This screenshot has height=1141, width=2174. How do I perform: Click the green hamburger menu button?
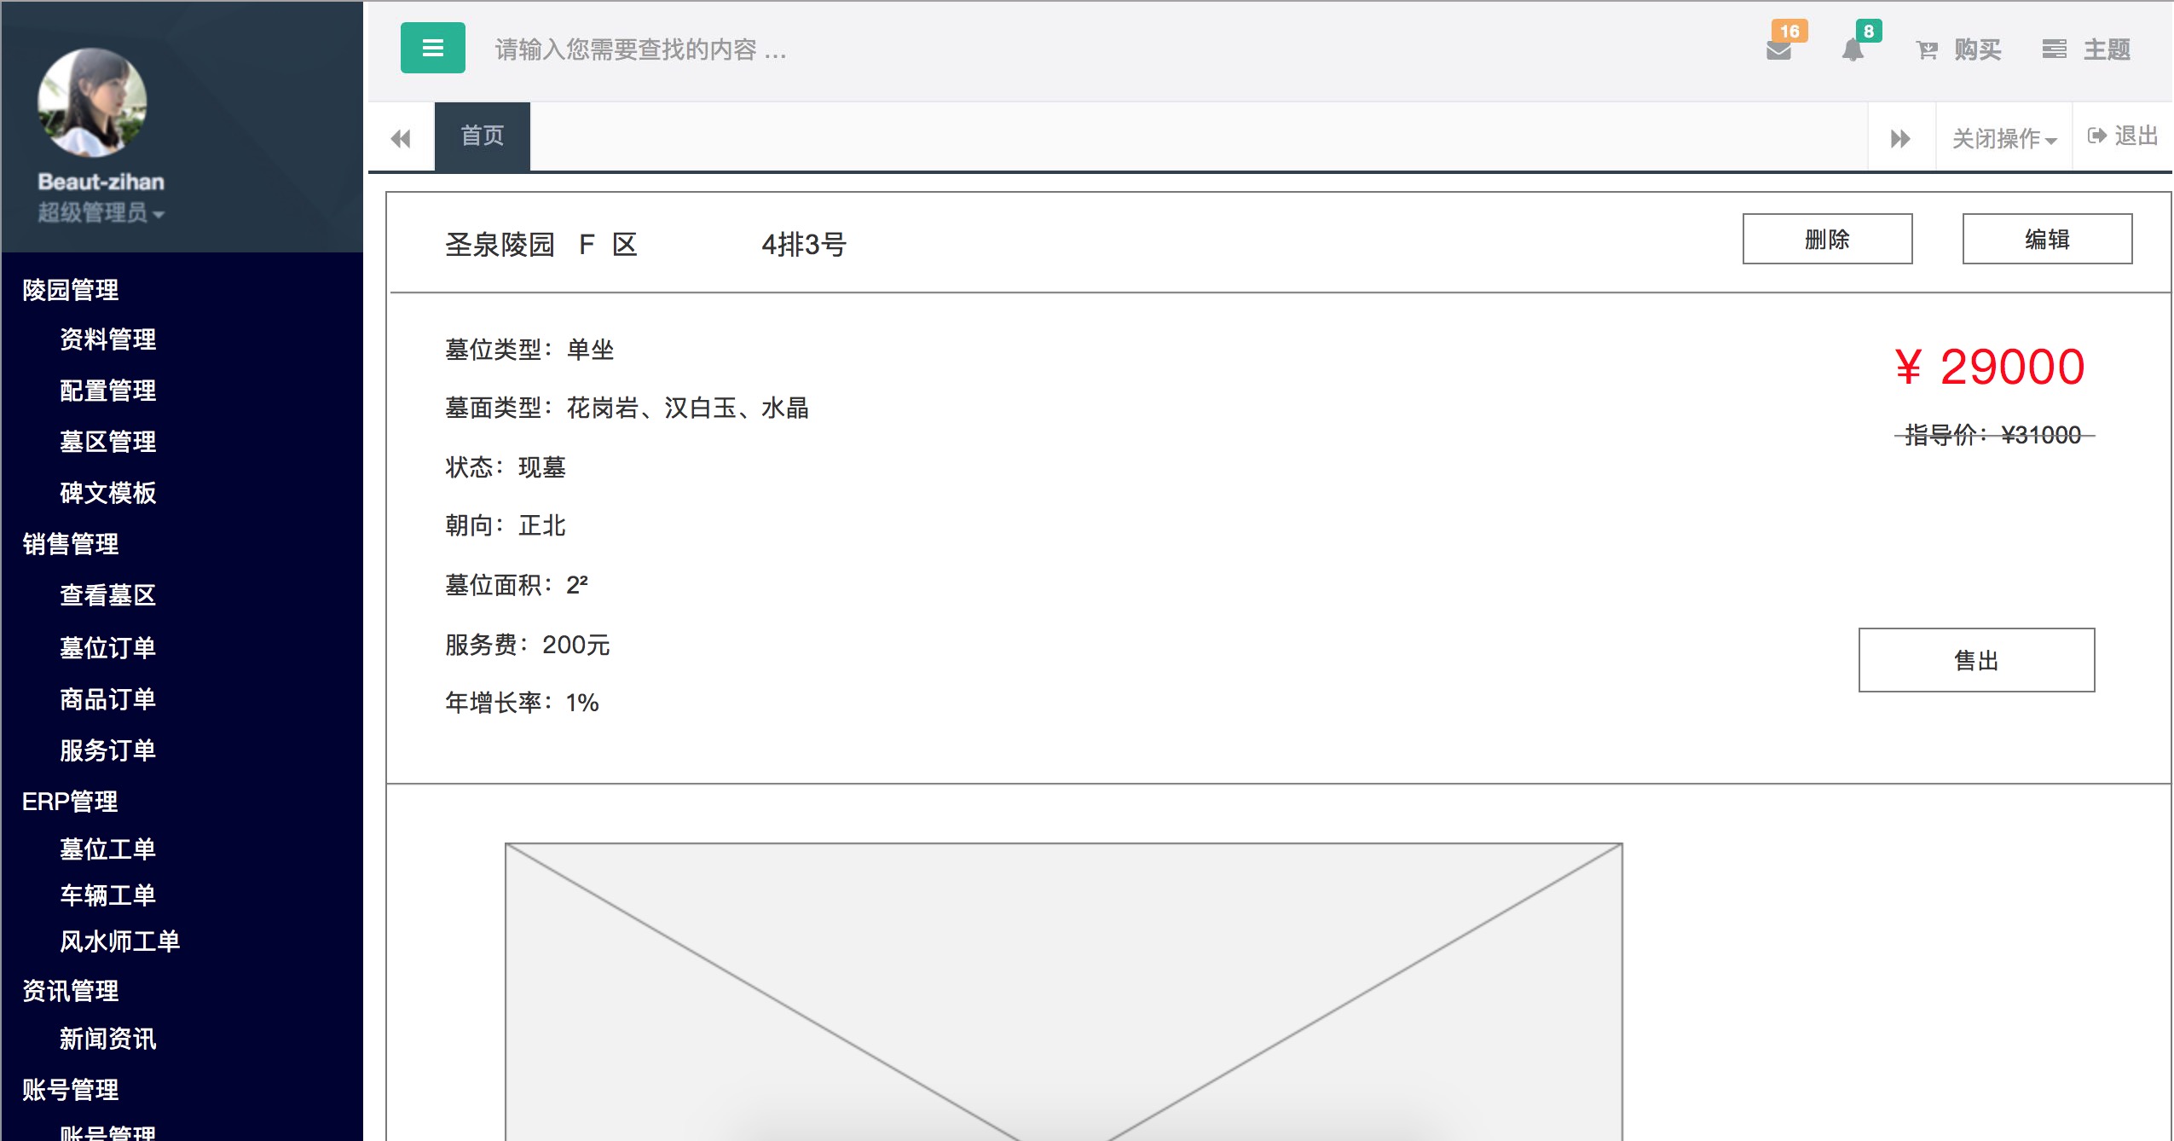432,49
